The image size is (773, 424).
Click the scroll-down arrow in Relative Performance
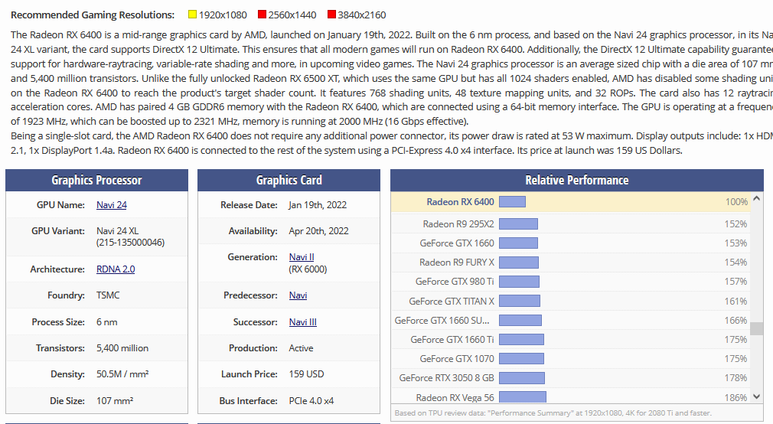pyautogui.click(x=757, y=396)
